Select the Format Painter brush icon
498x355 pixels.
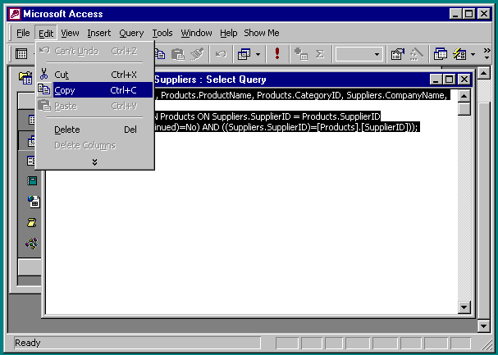(197, 54)
